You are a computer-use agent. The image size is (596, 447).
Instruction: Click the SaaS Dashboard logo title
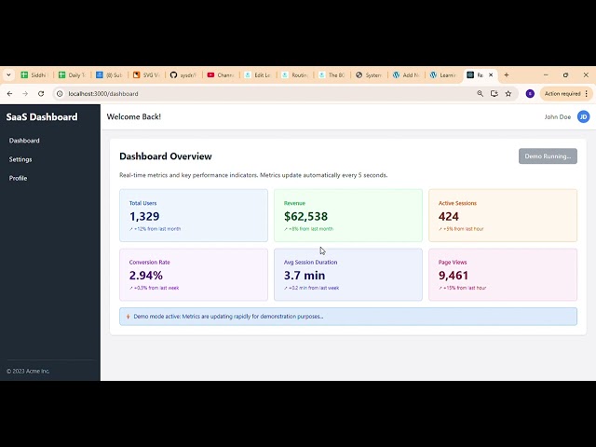[x=42, y=117]
